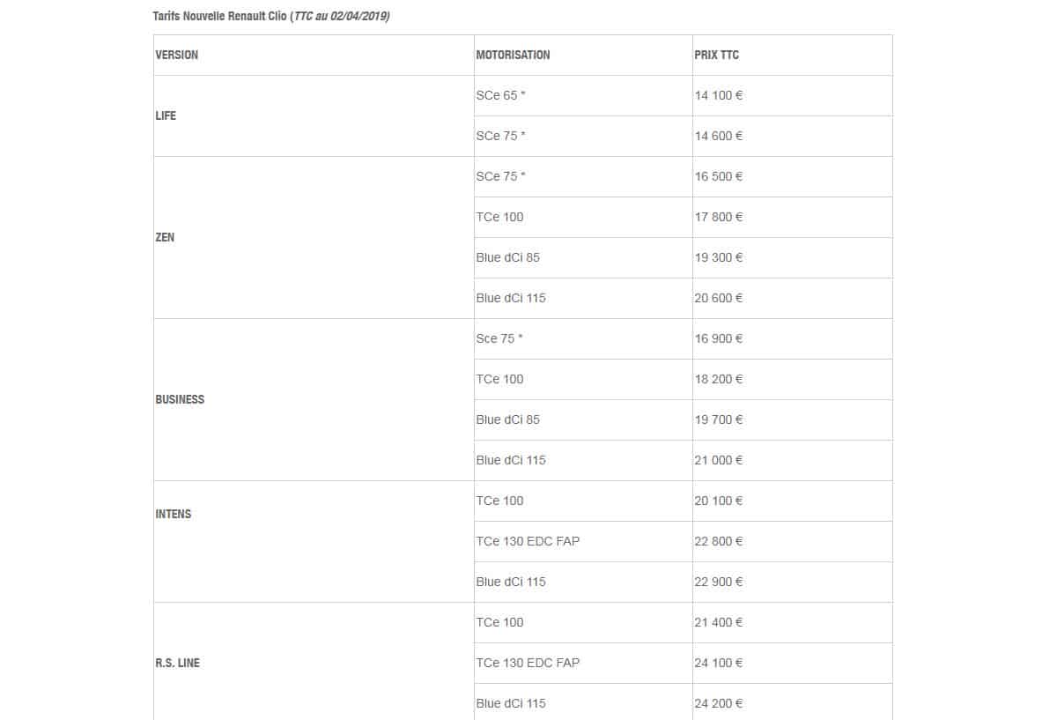The width and height of the screenshot is (1057, 720).
Task: Select the 17 800 € price cell
Action: click(792, 217)
